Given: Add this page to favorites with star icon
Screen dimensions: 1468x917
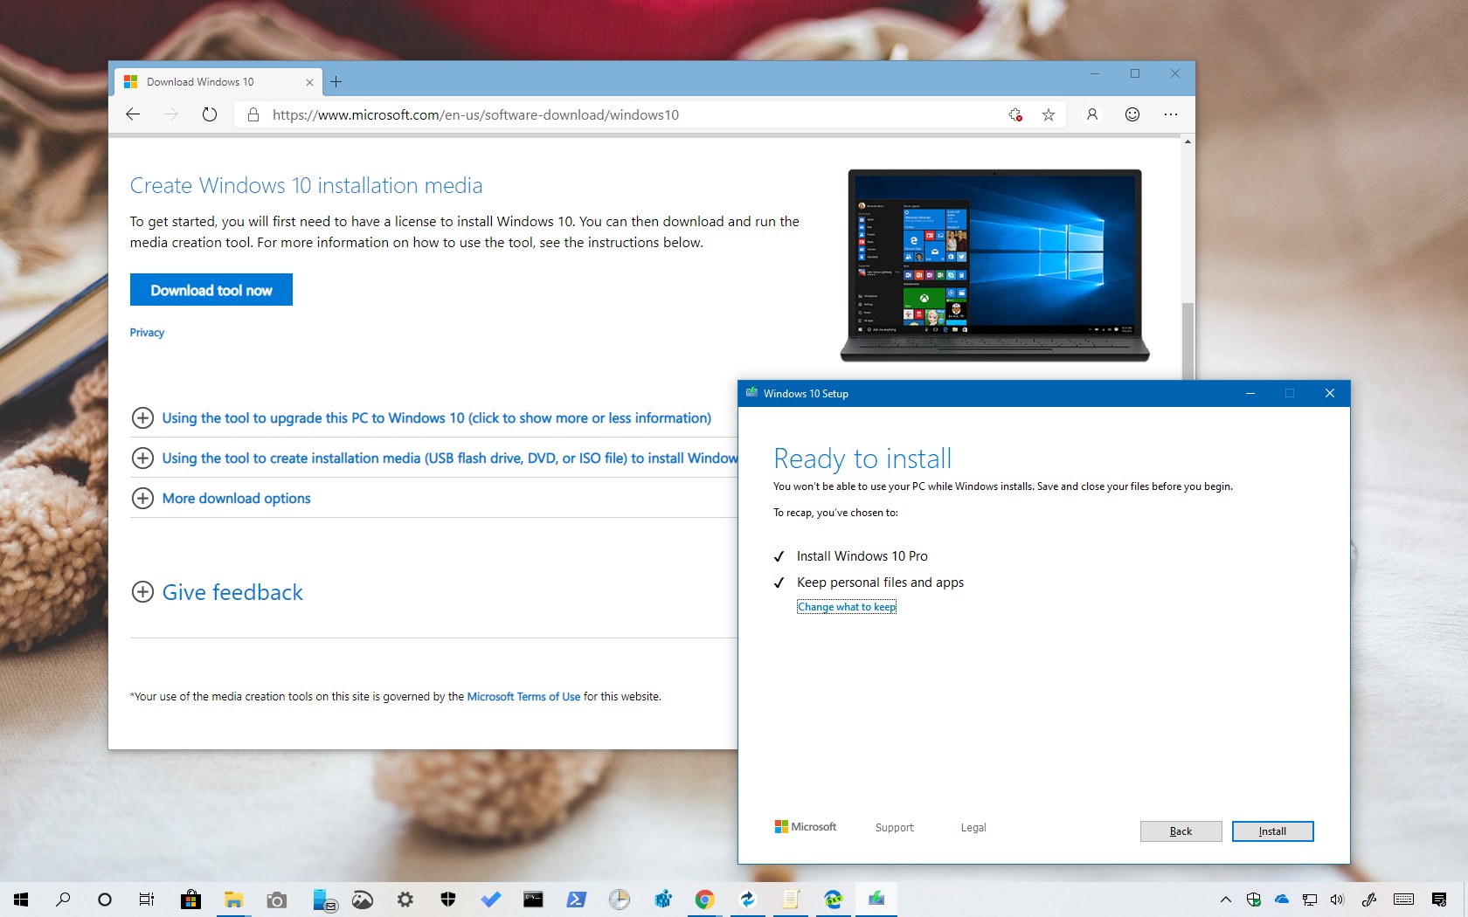Looking at the screenshot, I should [1048, 114].
